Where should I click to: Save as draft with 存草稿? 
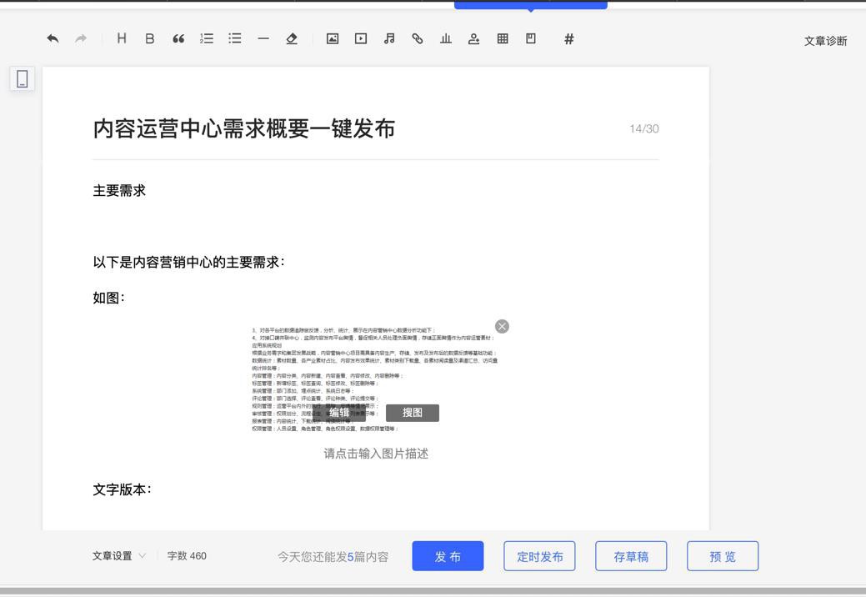631,556
